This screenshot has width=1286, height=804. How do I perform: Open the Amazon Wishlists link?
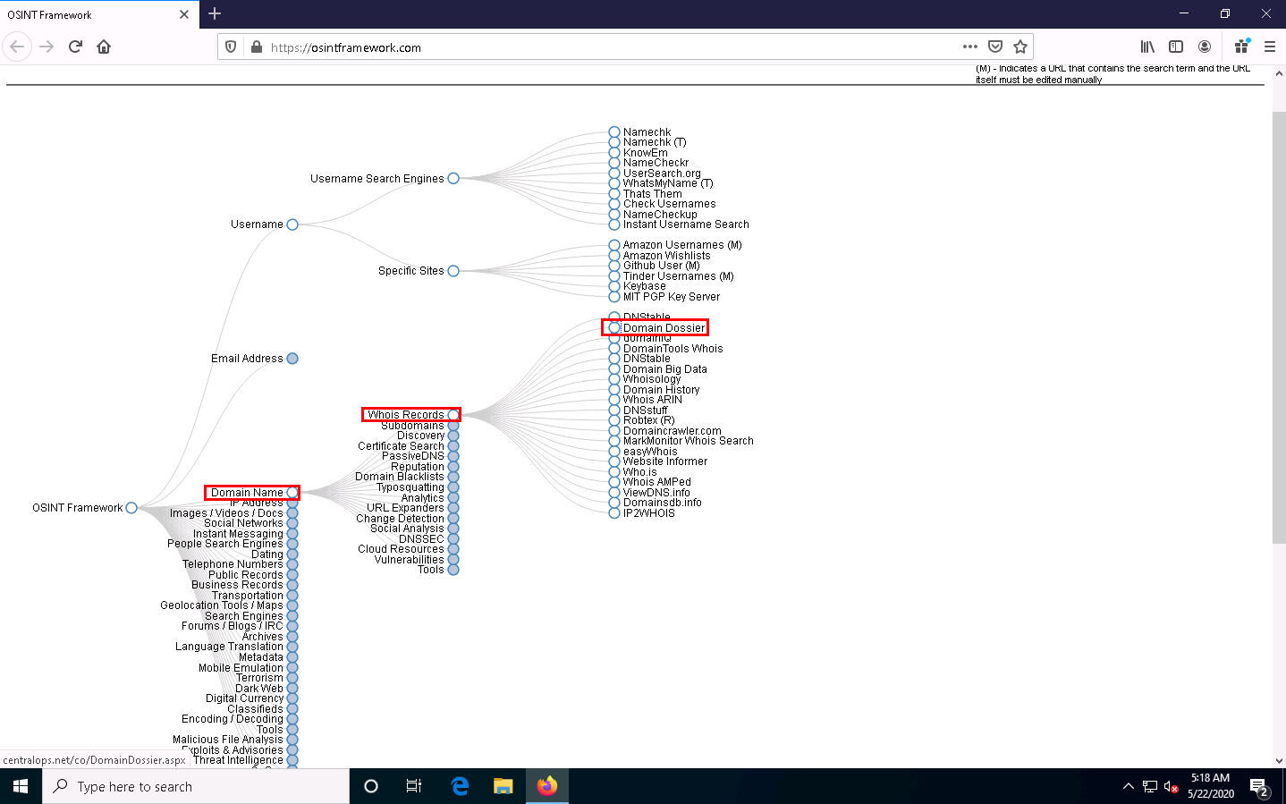(x=667, y=256)
